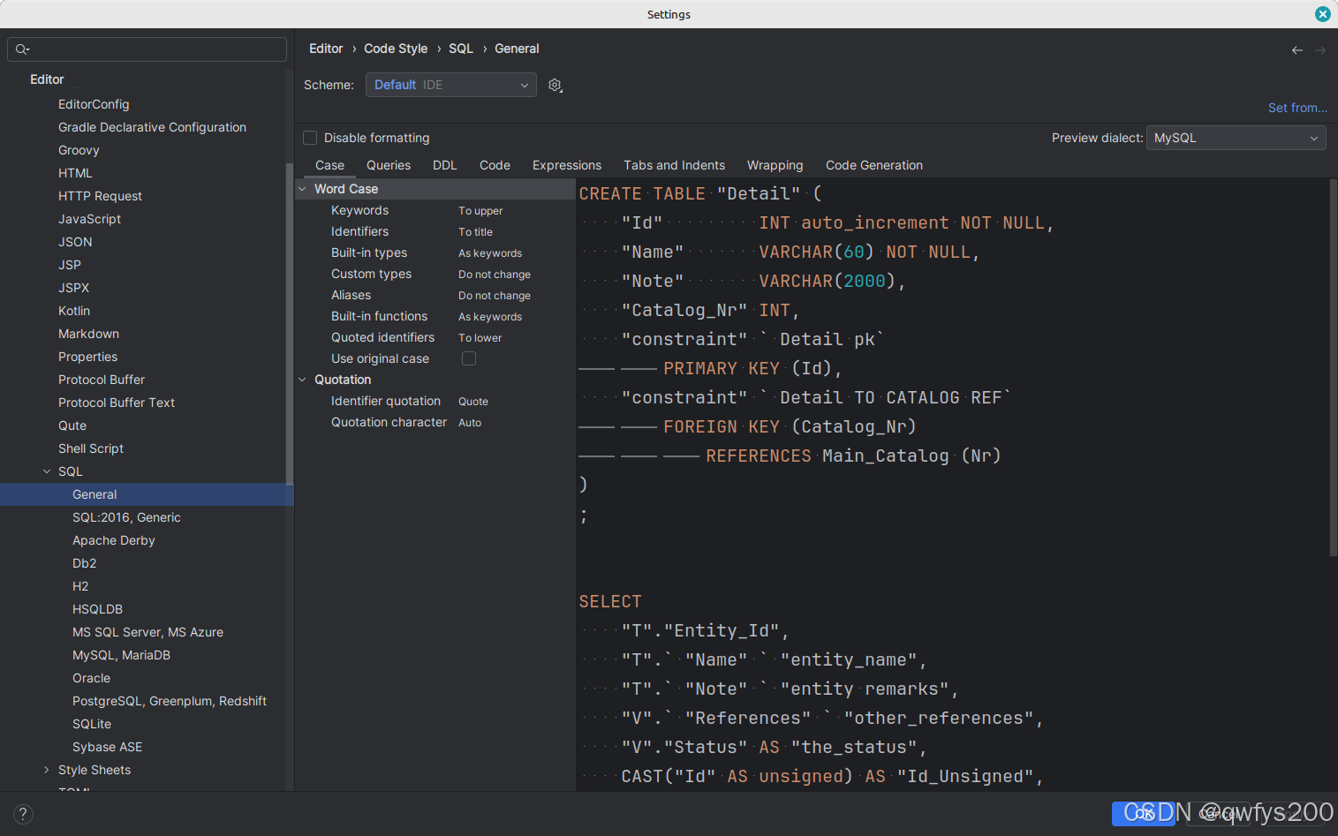Toggle Disable formatting checkbox
The height and width of the screenshot is (836, 1338).
(x=310, y=138)
